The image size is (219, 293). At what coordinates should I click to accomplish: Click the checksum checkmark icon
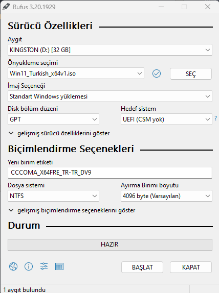coord(157,74)
